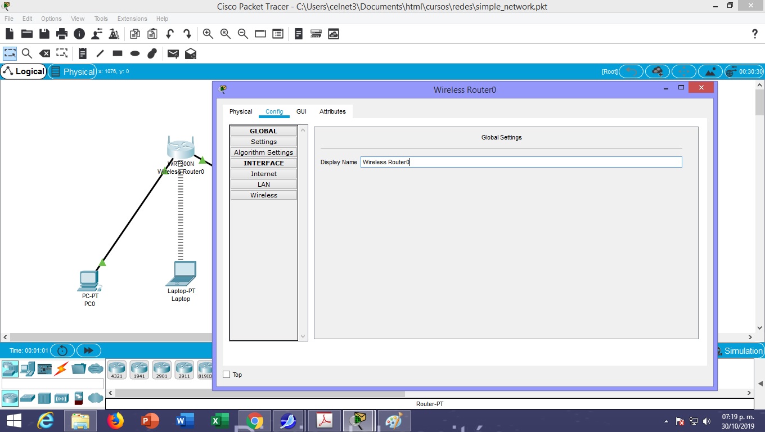Pick the 2911 router device

pyautogui.click(x=184, y=370)
